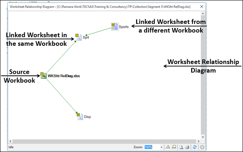Click the gray stop circle icon
Screen dimensions: 243x152
tap(202, 147)
